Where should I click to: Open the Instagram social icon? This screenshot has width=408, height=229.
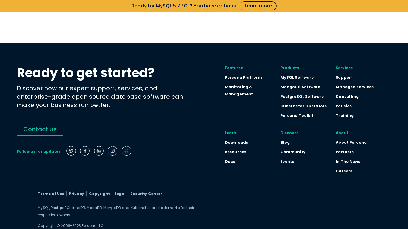[x=113, y=151]
